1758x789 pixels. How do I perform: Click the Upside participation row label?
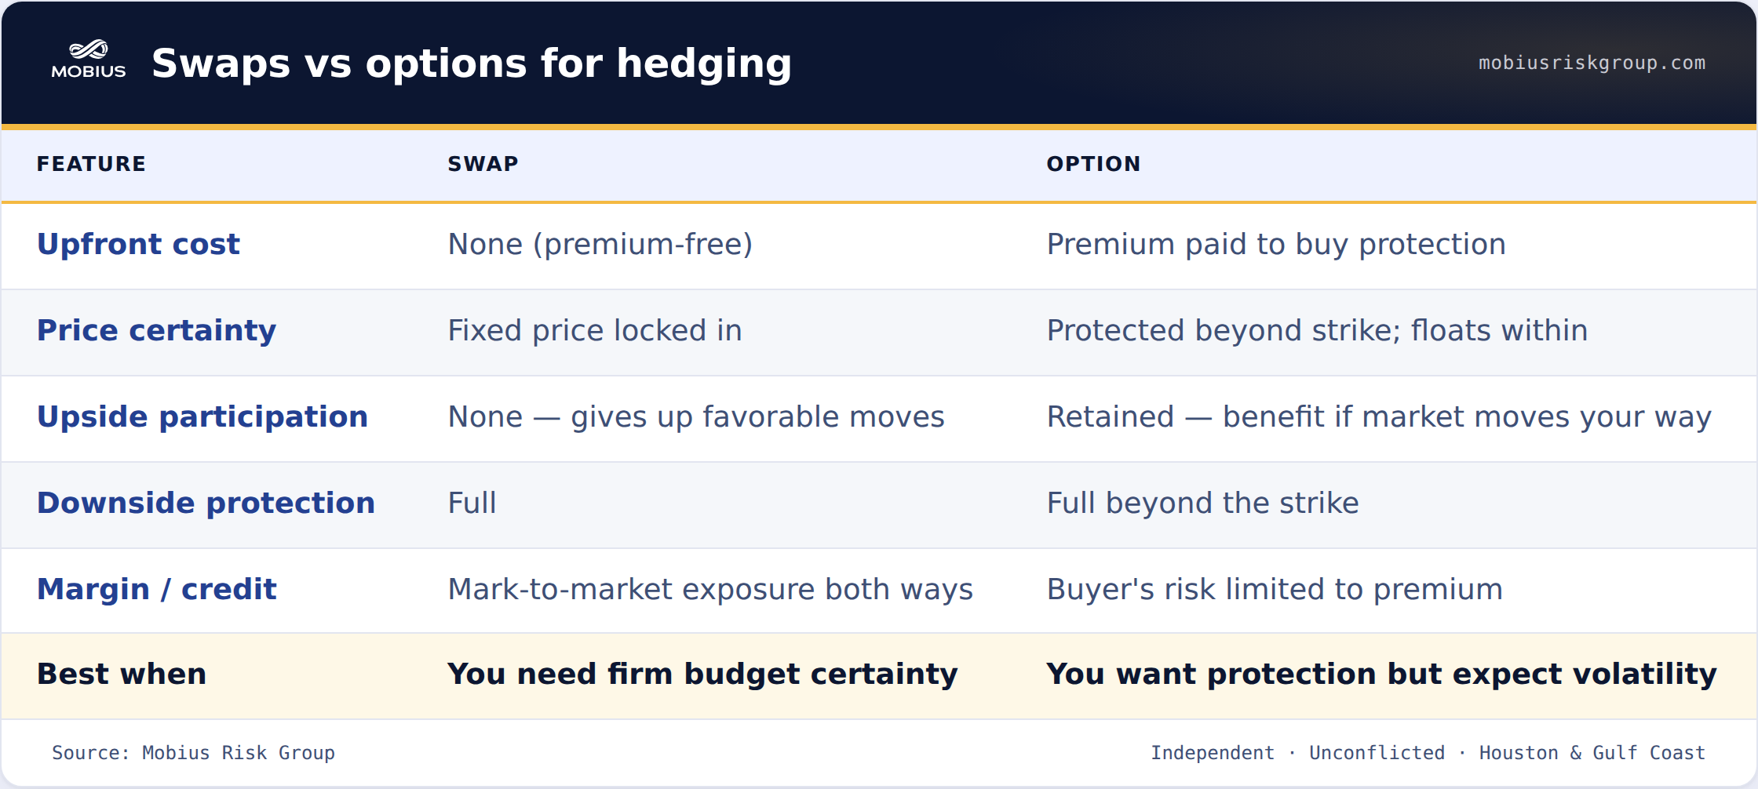(202, 416)
